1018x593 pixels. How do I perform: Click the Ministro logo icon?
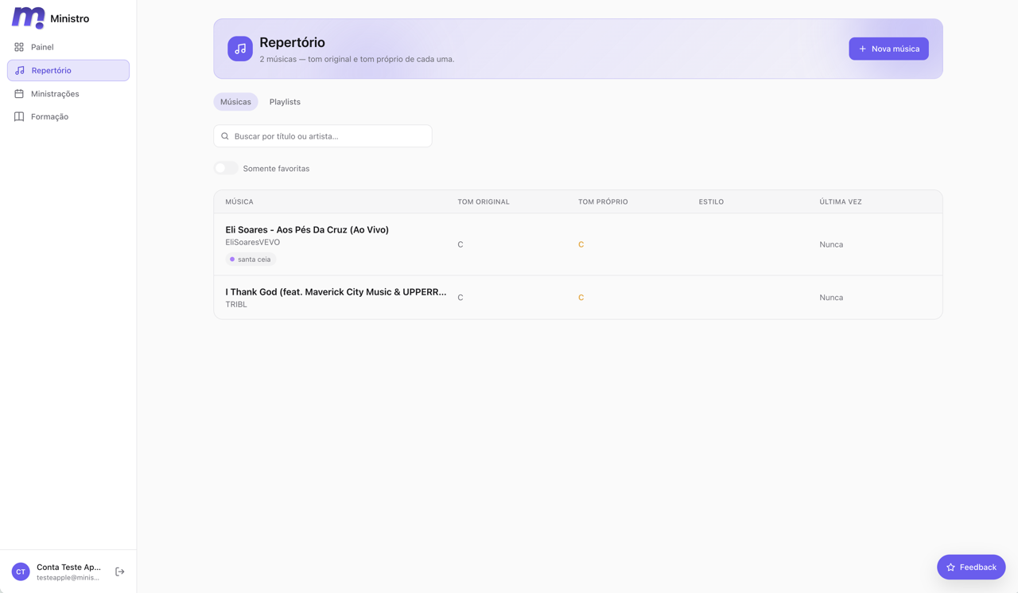pos(29,18)
